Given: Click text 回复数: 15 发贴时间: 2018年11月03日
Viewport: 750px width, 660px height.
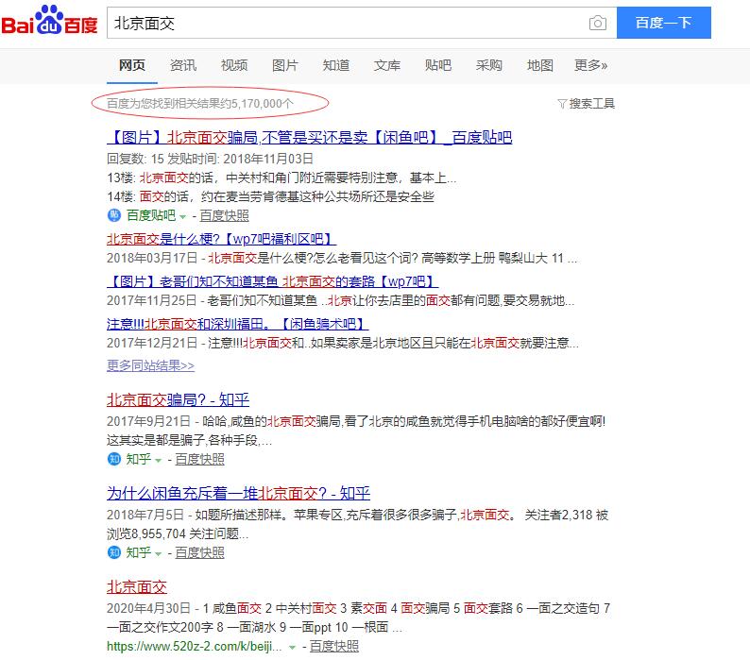Looking at the screenshot, I should 211,159.
